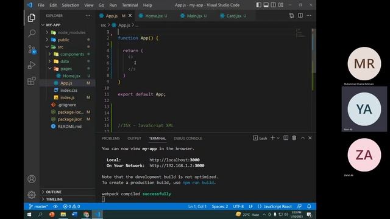Screen dimensions: 390x219
Task: Switch to the Problems panel tab
Action: [x=111, y=138]
